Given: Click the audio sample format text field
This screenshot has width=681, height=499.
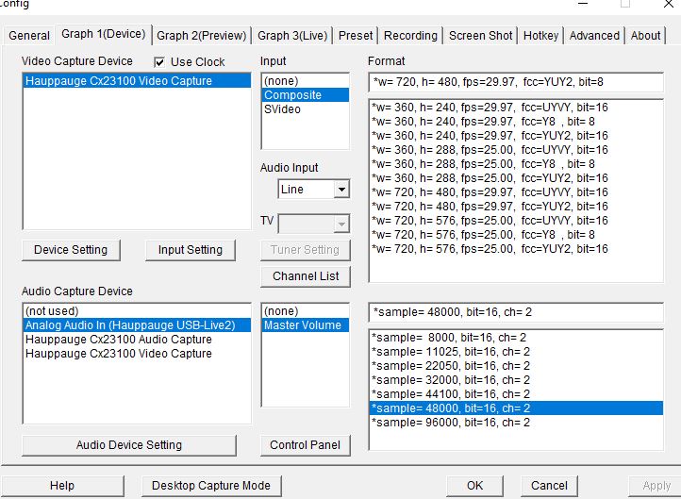Looking at the screenshot, I should click(x=516, y=312).
